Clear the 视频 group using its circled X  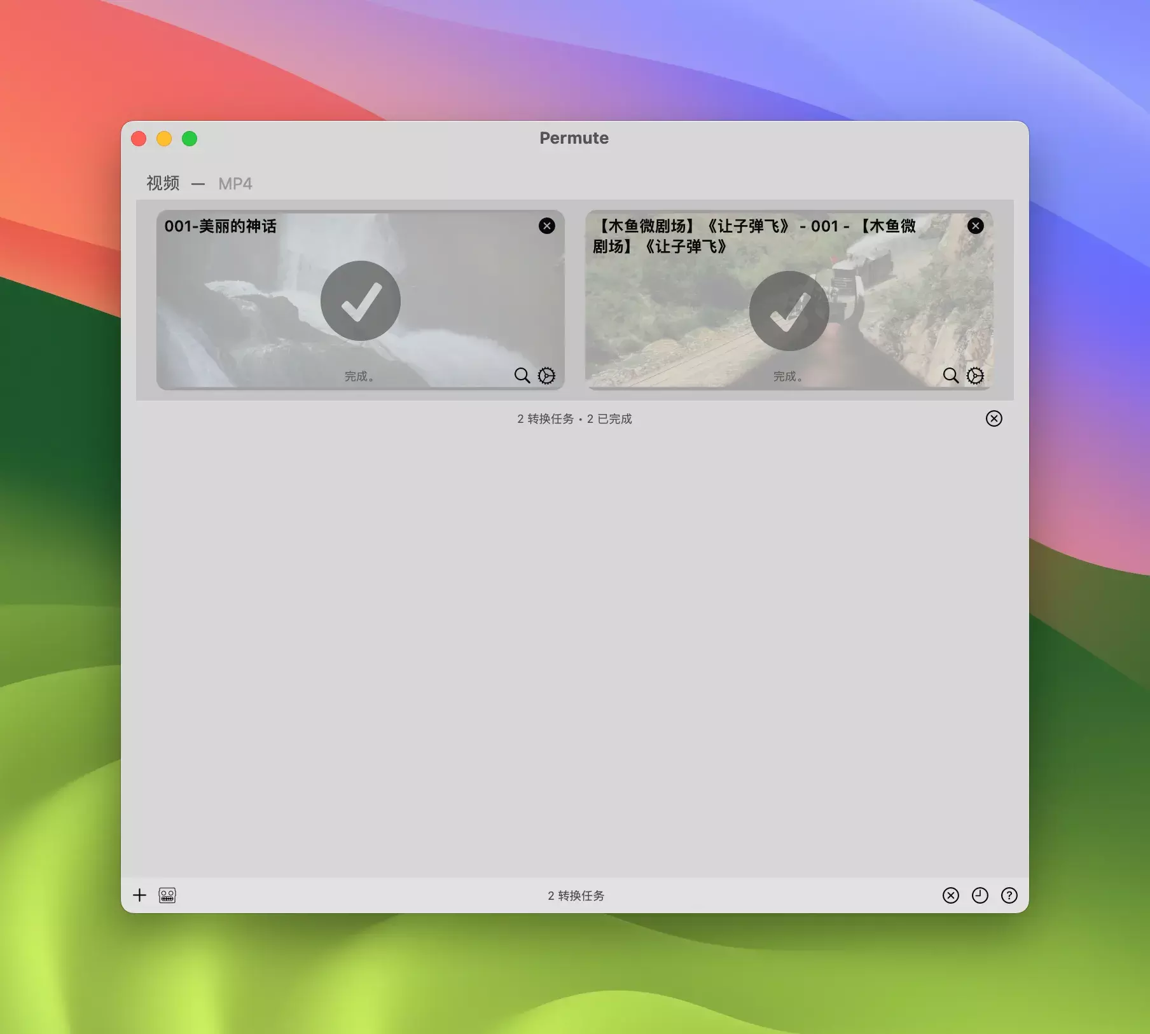click(994, 418)
